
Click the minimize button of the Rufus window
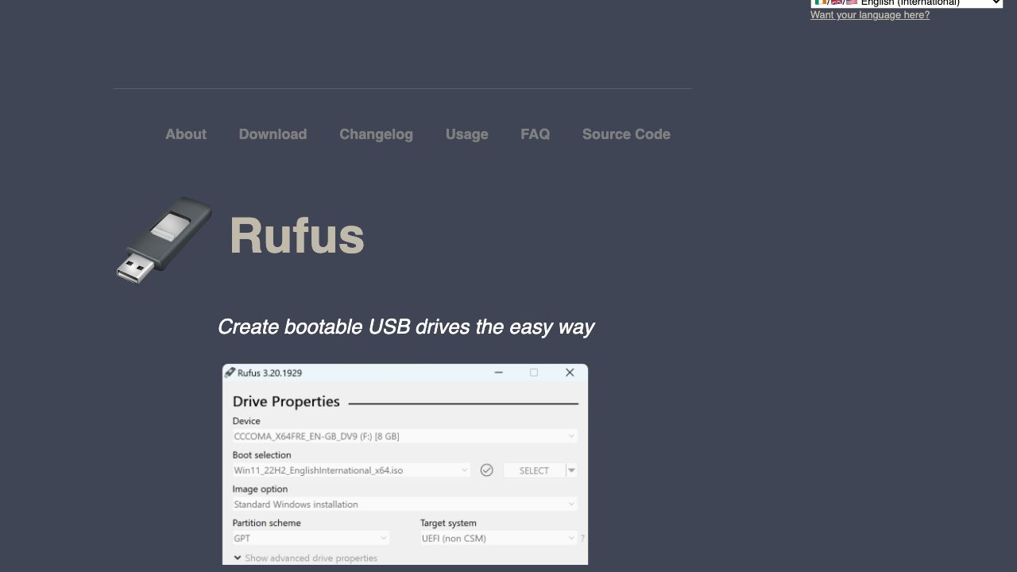498,373
